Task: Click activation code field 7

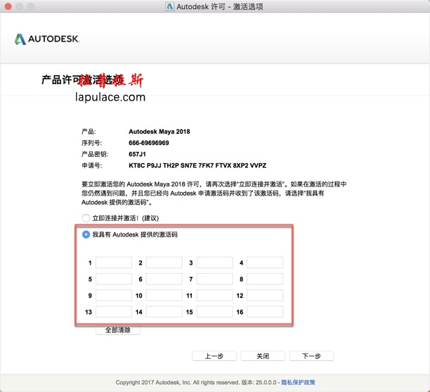Action: (215, 279)
